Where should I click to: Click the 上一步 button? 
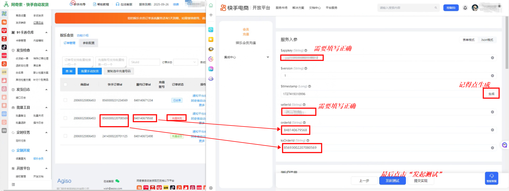[364, 181]
